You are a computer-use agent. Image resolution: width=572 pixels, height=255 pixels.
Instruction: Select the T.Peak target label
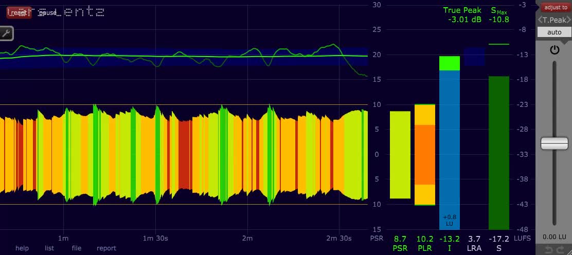click(554, 20)
